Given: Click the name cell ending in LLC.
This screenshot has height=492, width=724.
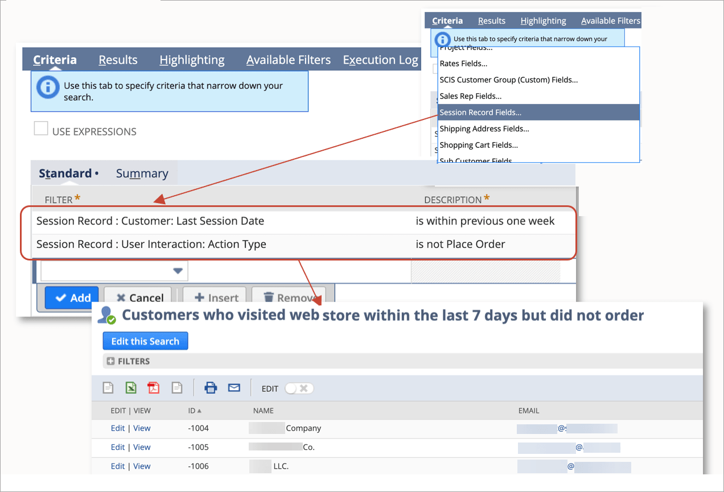Looking at the screenshot, I should (x=269, y=466).
